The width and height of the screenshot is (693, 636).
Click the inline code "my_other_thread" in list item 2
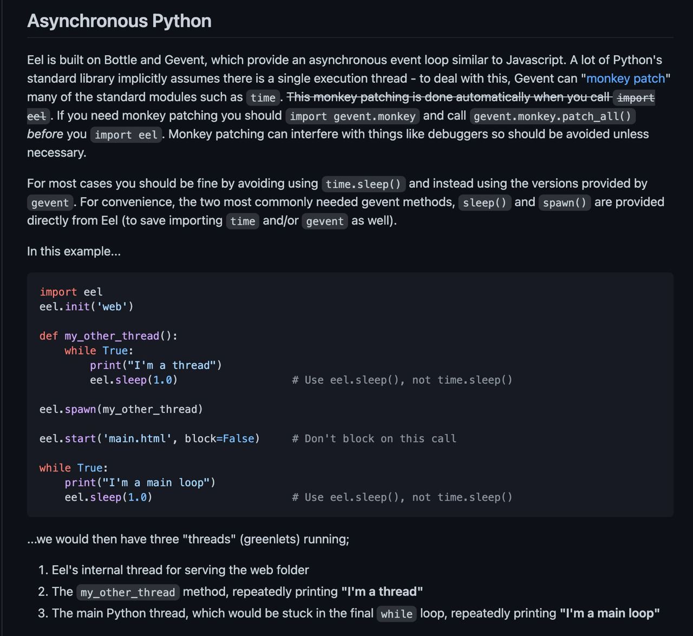click(128, 592)
